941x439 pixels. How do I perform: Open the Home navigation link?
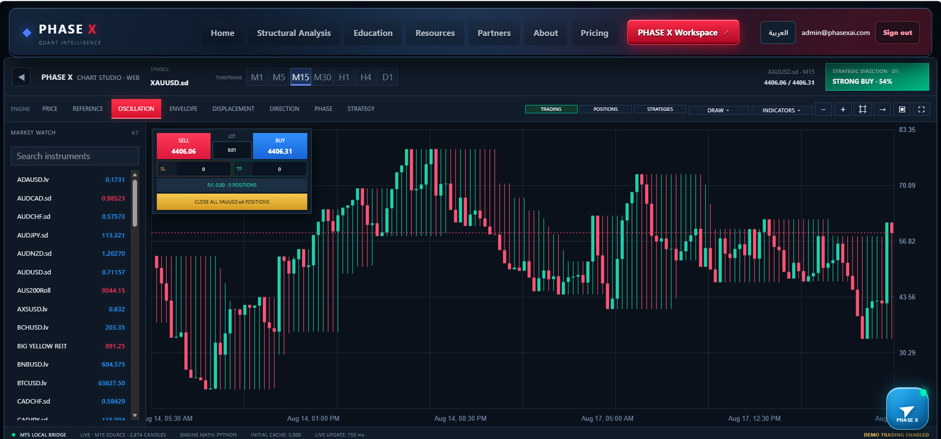tap(222, 33)
